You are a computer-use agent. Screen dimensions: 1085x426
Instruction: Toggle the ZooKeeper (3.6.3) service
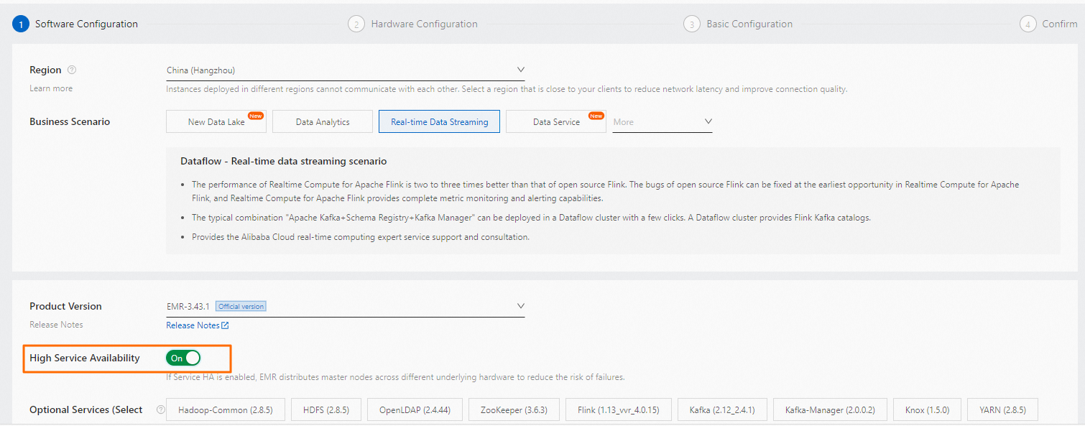point(514,409)
